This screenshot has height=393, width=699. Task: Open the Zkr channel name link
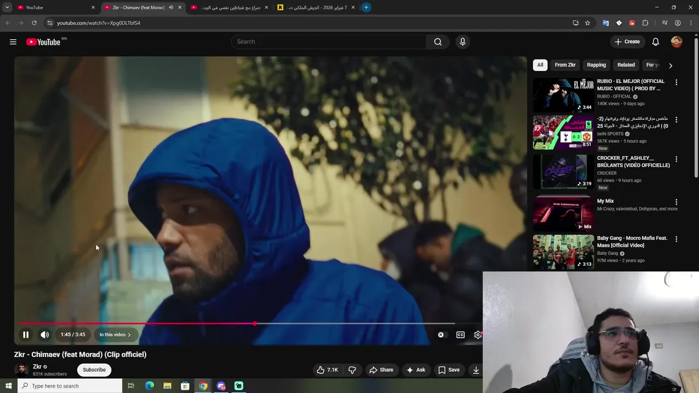coord(37,367)
